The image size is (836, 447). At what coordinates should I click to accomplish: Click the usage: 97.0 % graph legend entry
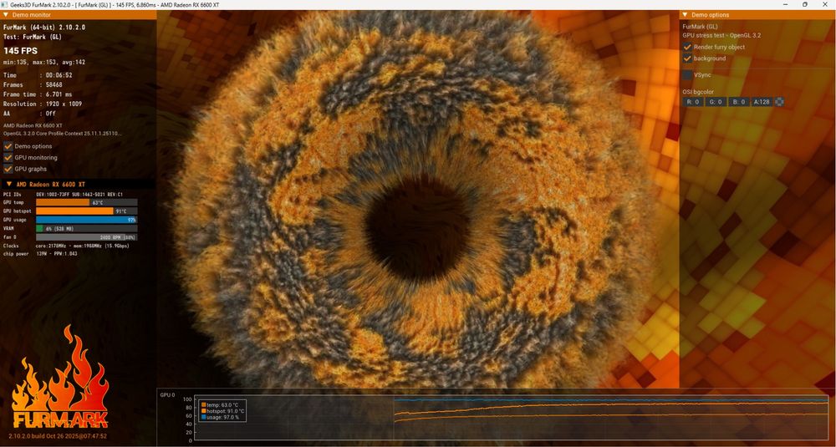(220, 417)
